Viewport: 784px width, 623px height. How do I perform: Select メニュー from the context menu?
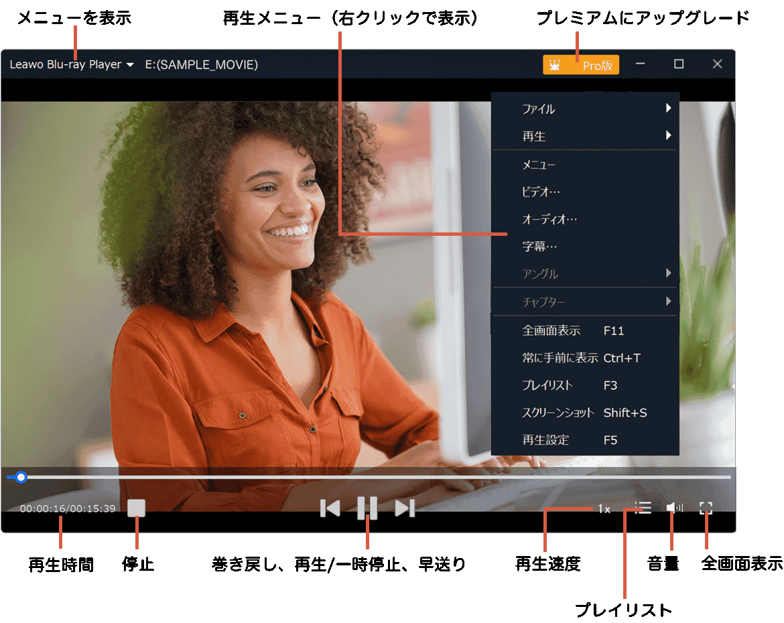pos(539,165)
